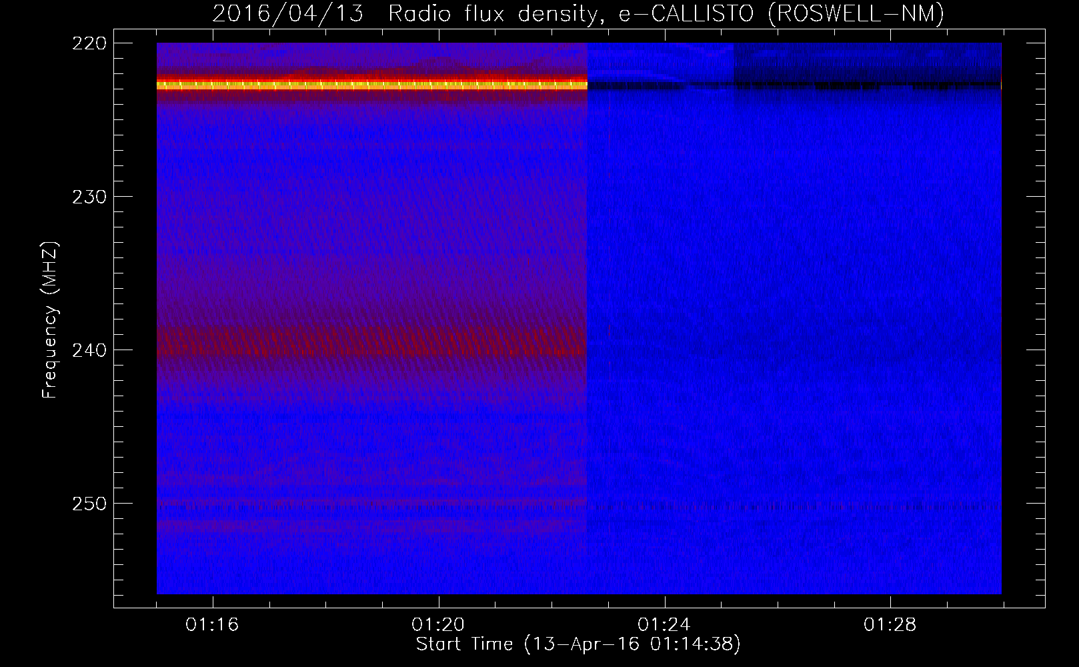
Task: Click the 01:28 time axis label
Action: (890, 625)
